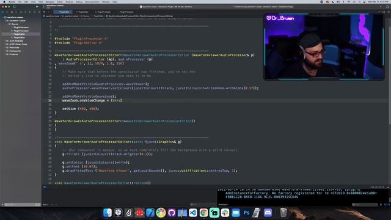The image size is (391, 220).
Task: Expand the Resources group
Action: click(5, 48)
